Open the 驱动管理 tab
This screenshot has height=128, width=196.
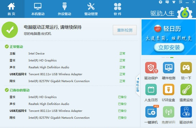tap(91, 9)
